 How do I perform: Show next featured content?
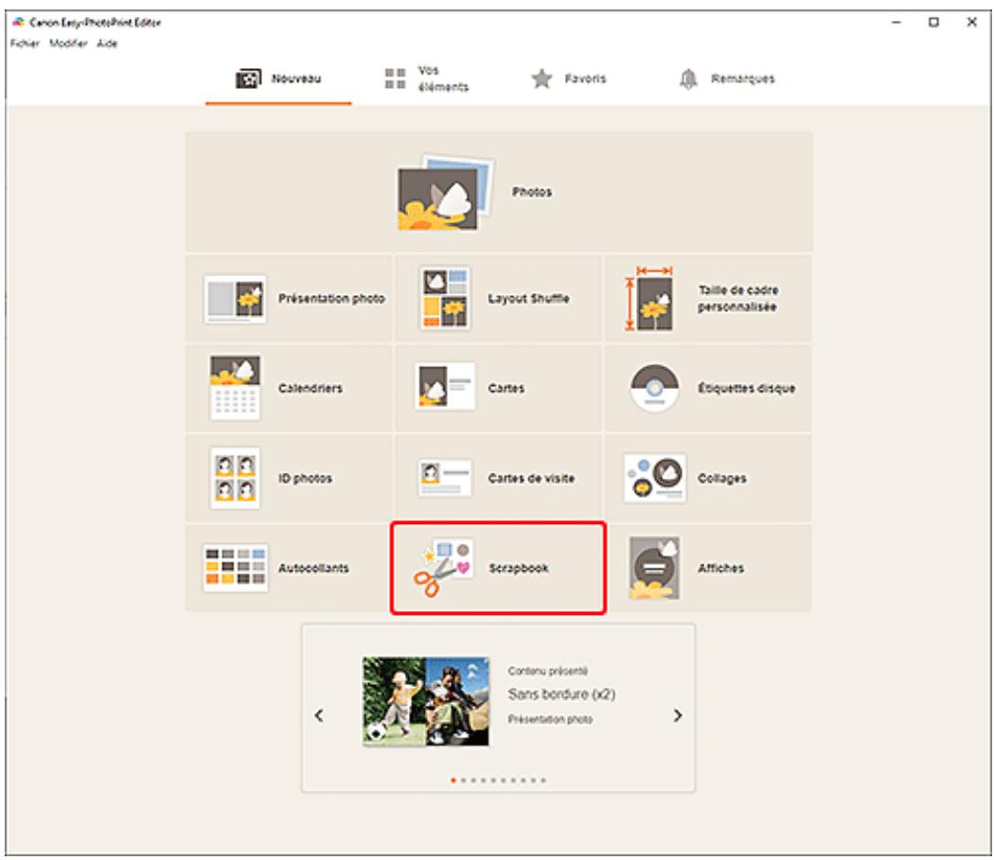(678, 715)
